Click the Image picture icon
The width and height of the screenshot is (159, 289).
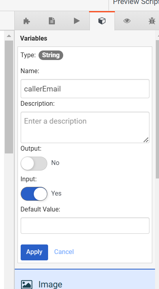pos(27,285)
